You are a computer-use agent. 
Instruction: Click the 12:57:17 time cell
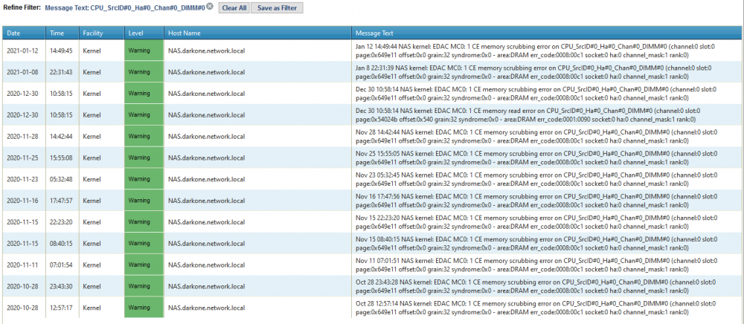(x=61, y=308)
